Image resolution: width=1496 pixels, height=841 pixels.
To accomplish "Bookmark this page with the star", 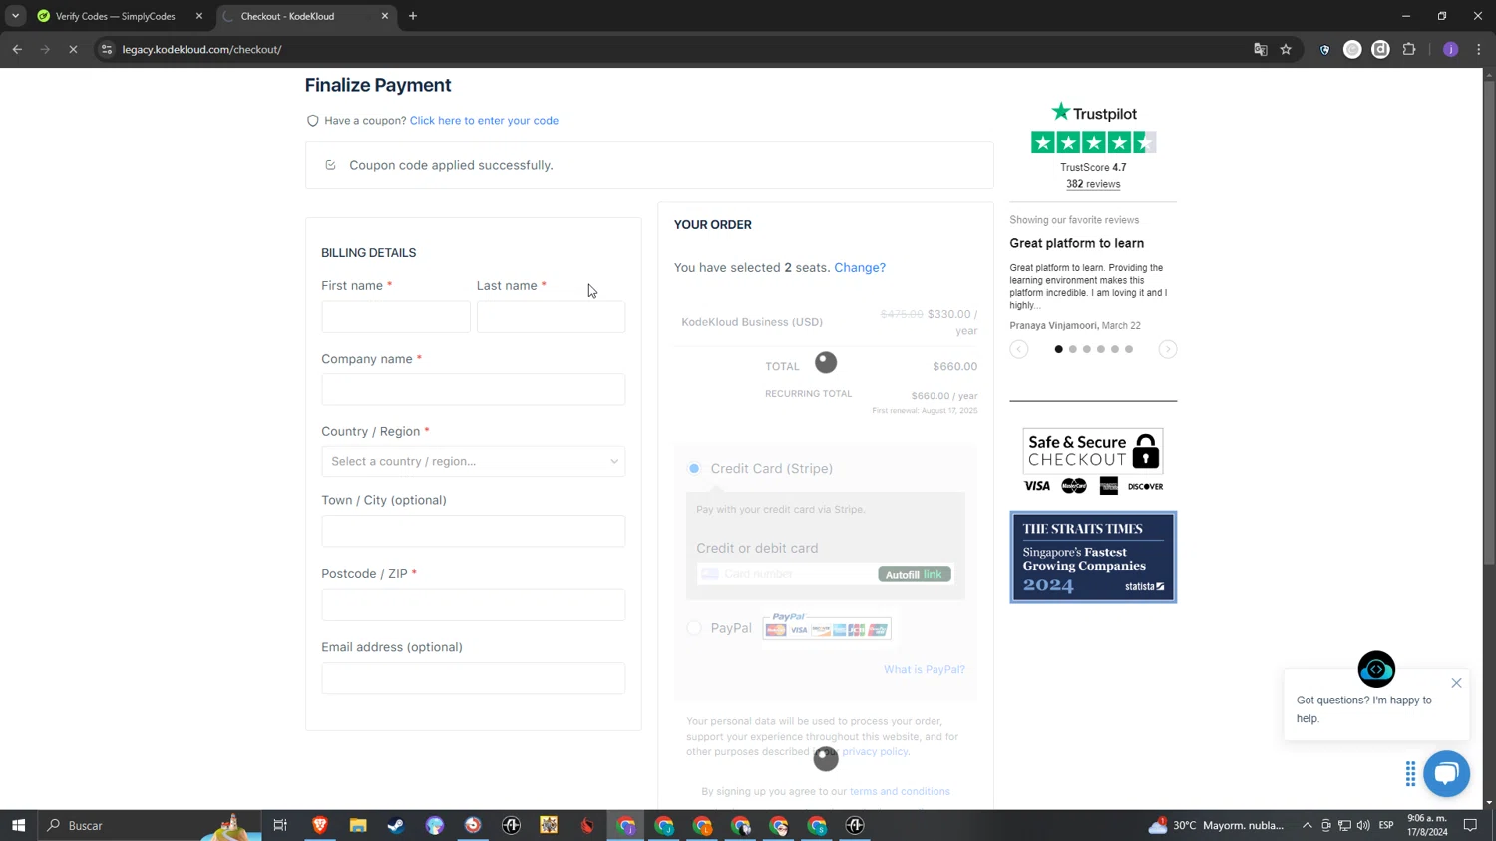I will 1286,49.
